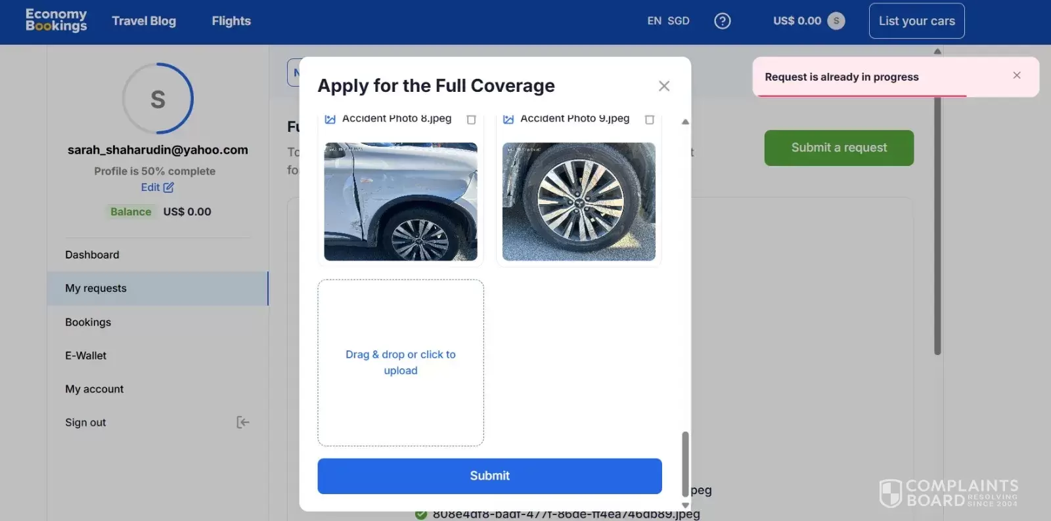
Task: Click the user avatar in header
Action: point(836,21)
